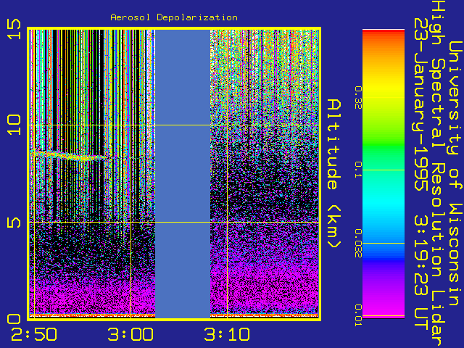This screenshot has height=348, width=464.
Task: Click the altitude axis label 0
Action: point(14,319)
